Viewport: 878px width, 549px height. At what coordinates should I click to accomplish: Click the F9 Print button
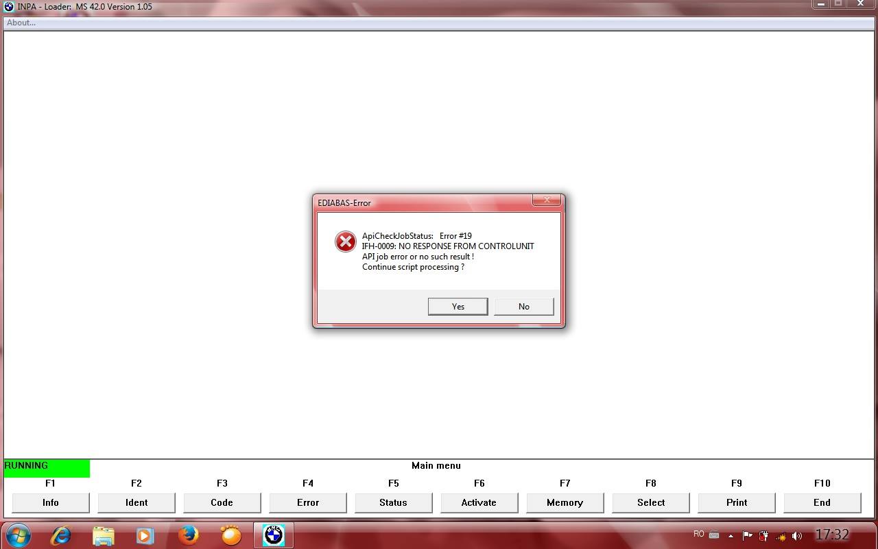(737, 502)
